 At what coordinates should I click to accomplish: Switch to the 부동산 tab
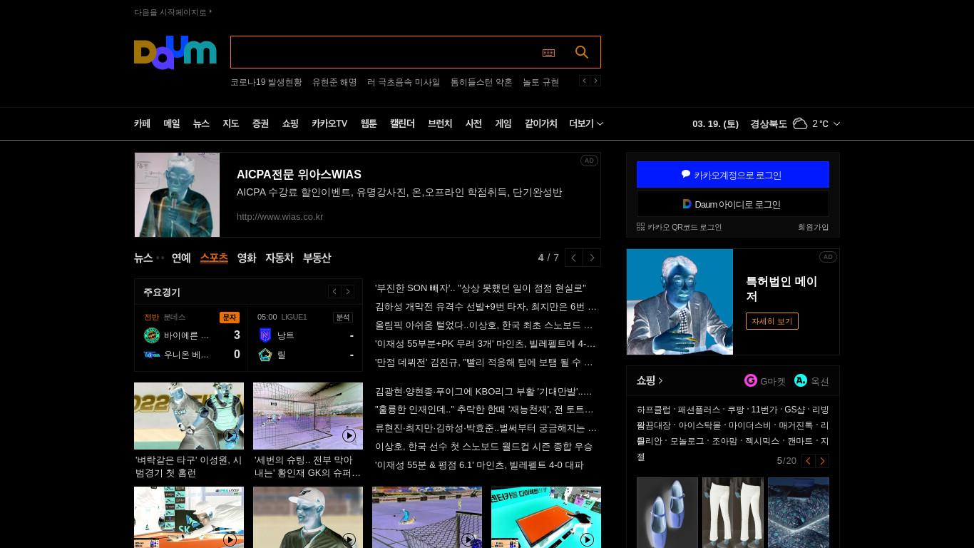point(317,258)
